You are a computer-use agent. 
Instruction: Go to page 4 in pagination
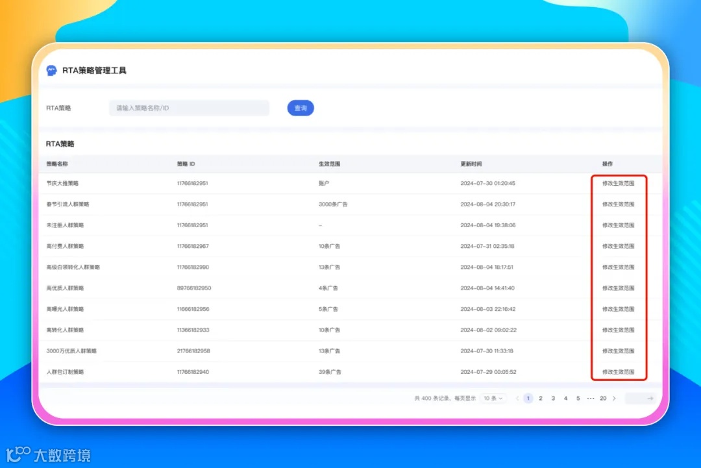(565, 399)
